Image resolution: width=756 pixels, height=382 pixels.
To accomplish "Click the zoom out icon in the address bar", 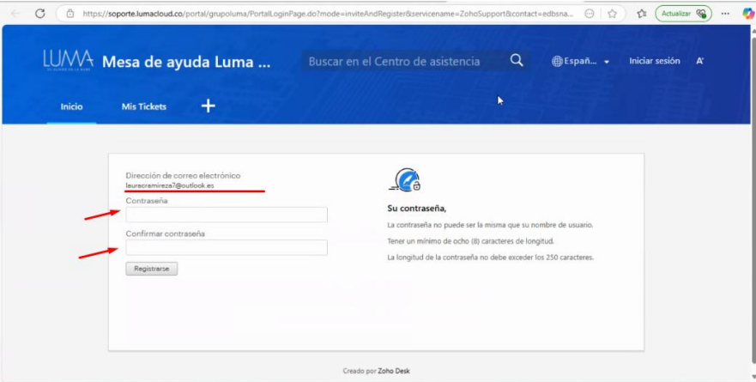I will tap(589, 14).
